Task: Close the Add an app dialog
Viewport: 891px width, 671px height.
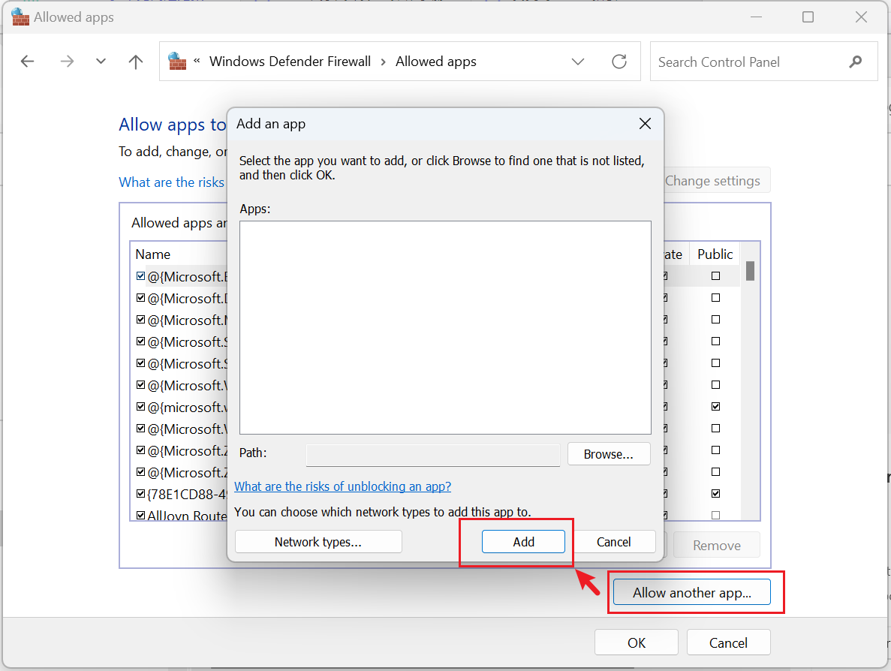Action: tap(645, 123)
